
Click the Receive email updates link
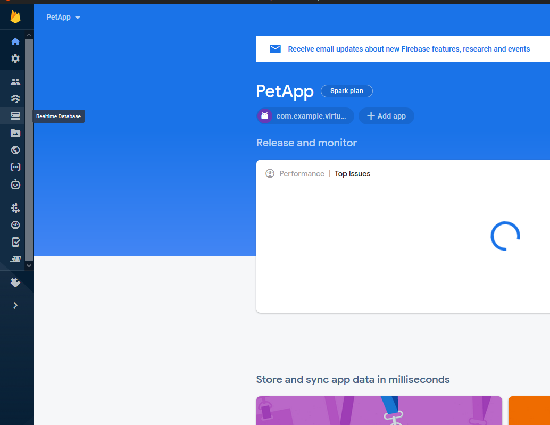click(409, 49)
